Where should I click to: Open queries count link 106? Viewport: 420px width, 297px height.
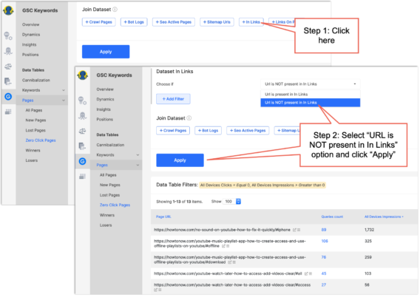coord(325,241)
